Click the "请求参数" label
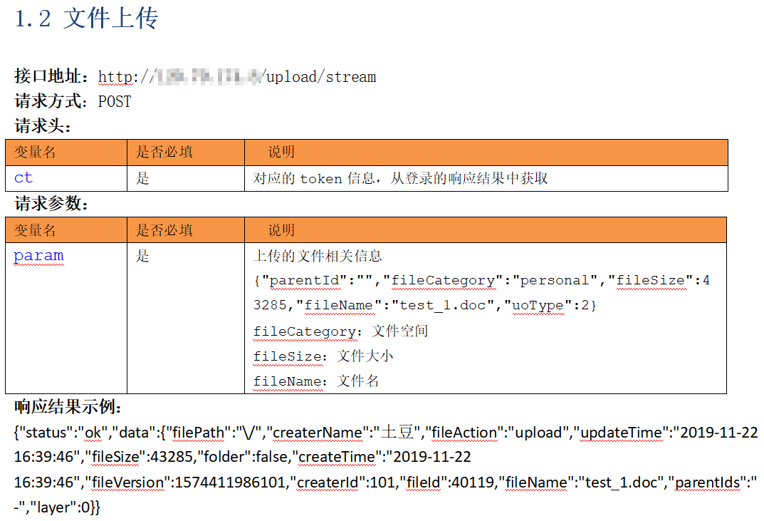The width and height of the screenshot is (764, 521). click(x=52, y=204)
